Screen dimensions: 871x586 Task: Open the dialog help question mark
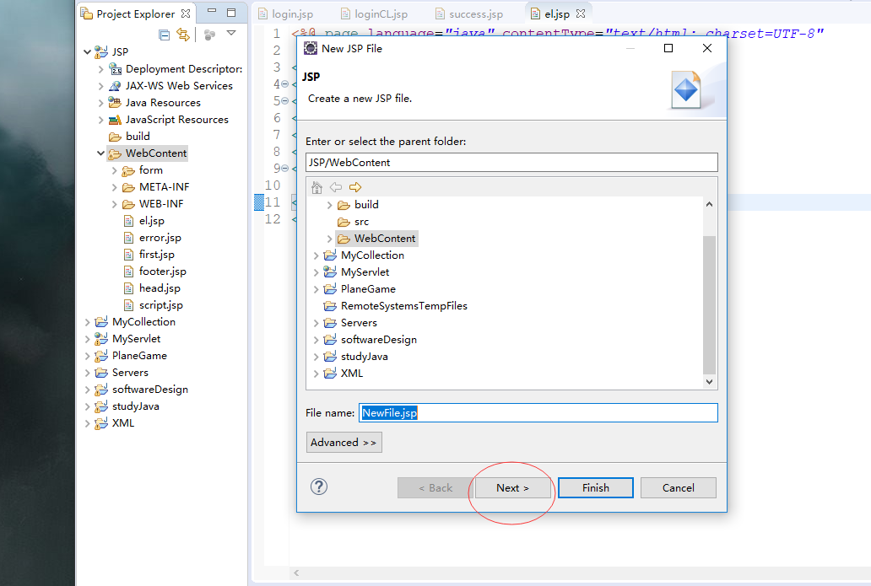319,487
